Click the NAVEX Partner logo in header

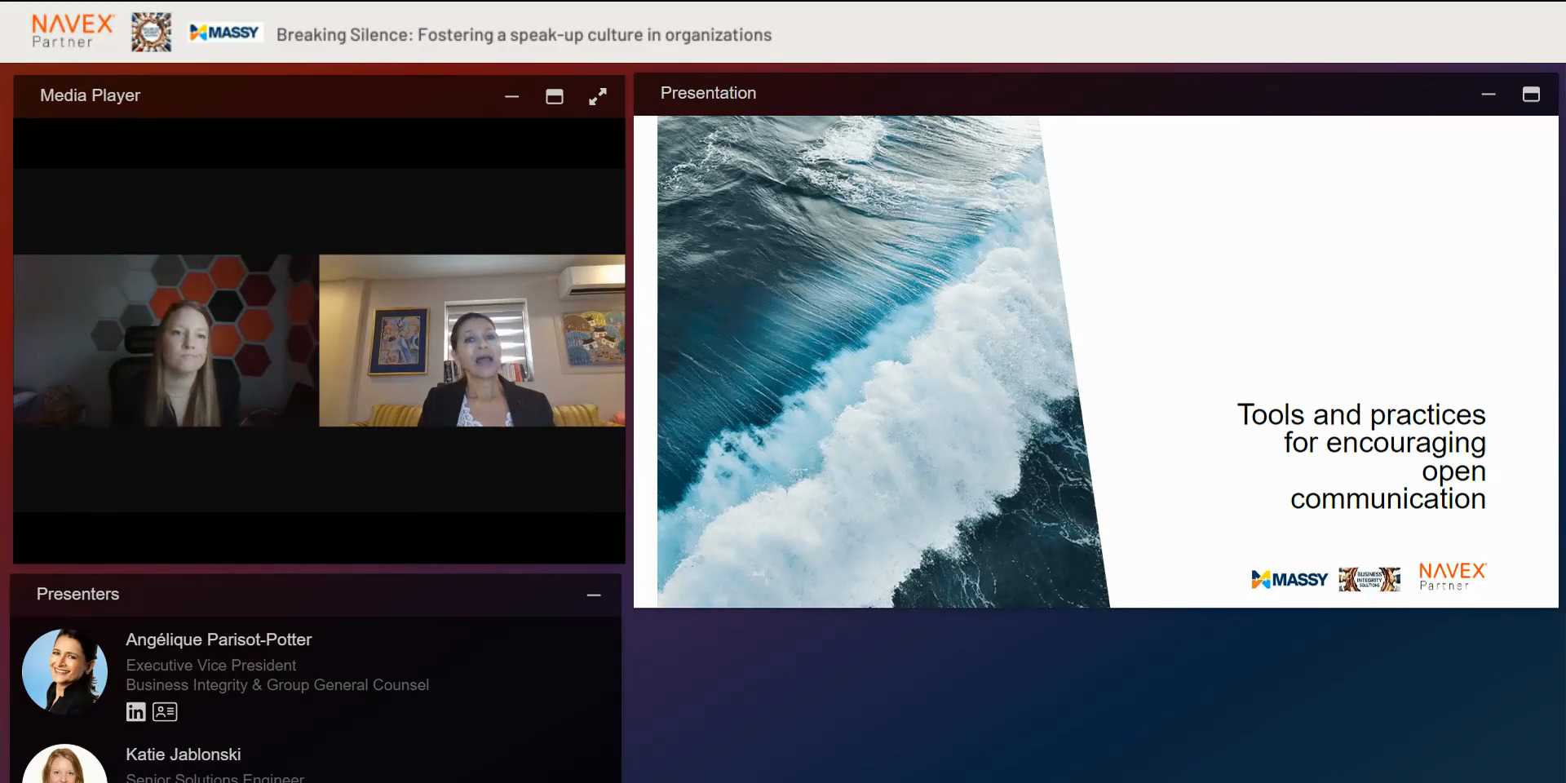[73, 32]
